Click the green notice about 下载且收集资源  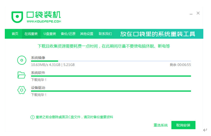tap(104, 46)
